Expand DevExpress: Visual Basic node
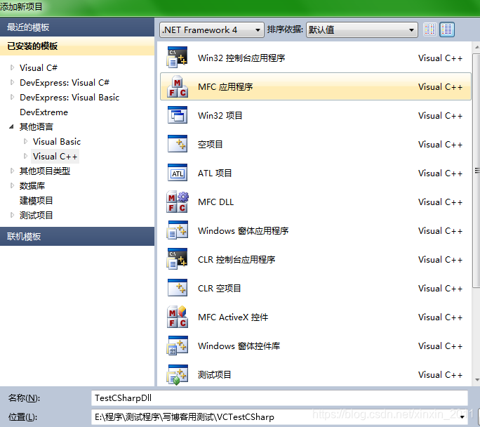 click(12, 97)
